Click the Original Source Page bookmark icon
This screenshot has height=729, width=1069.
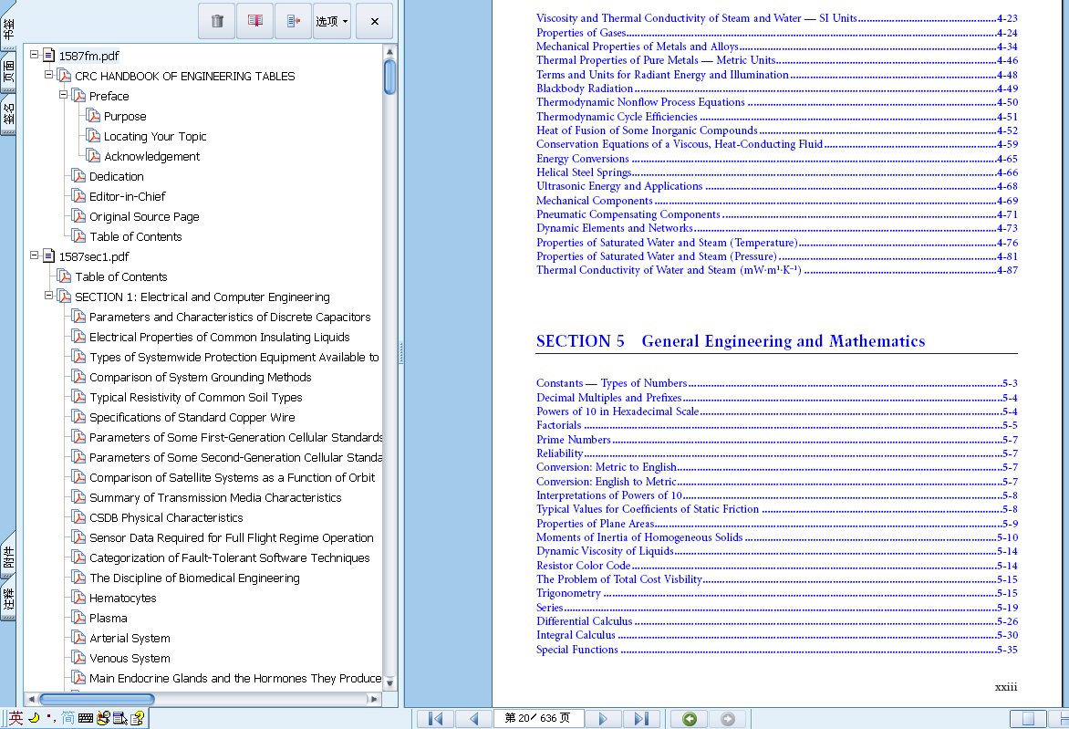pyautogui.click(x=79, y=216)
